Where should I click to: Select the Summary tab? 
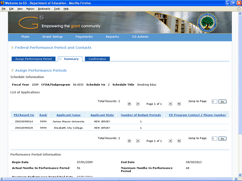[70, 59]
